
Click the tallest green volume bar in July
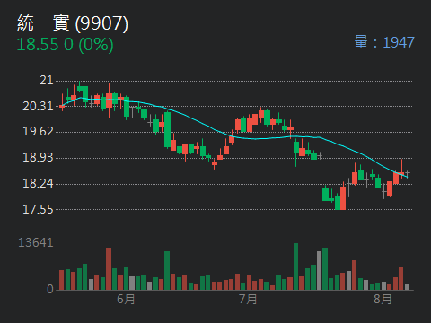tap(295, 266)
